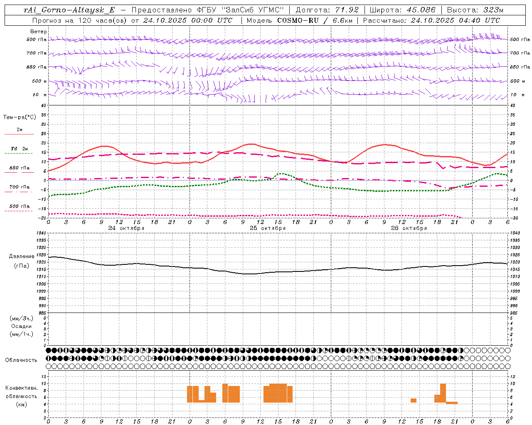Click the Осадки panel label
This screenshot has width=532, height=425.
22,326
